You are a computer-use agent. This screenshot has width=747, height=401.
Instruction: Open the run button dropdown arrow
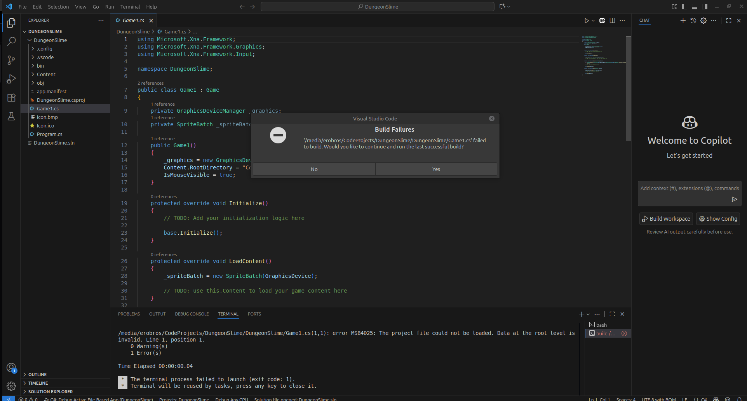coord(593,21)
